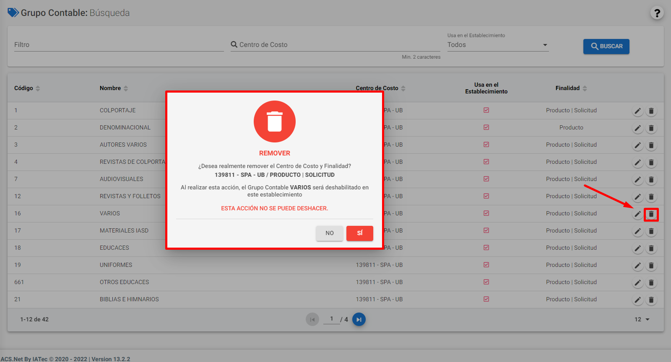Delete the BIBLIAS E HIMNARIOS row
Image resolution: width=671 pixels, height=362 pixels.
(651, 300)
